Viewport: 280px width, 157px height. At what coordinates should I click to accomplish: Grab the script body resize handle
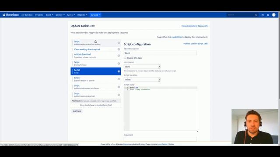point(197,131)
